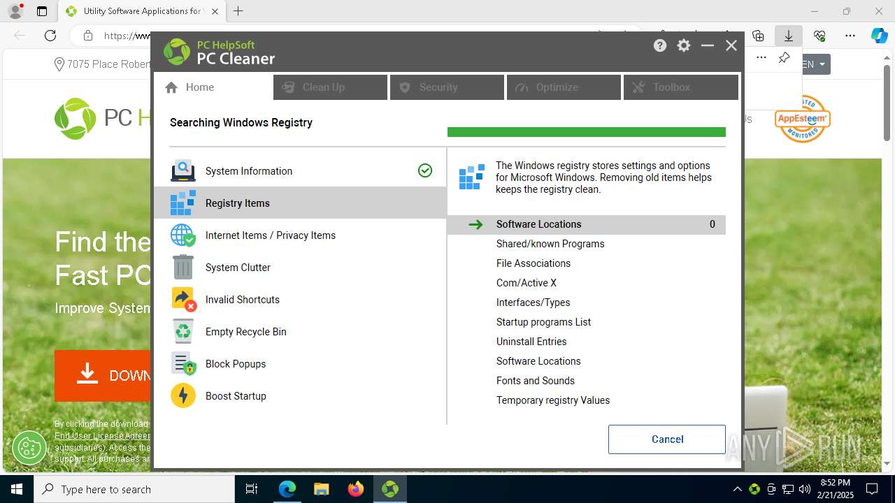Open Task View on taskbar

click(252, 489)
